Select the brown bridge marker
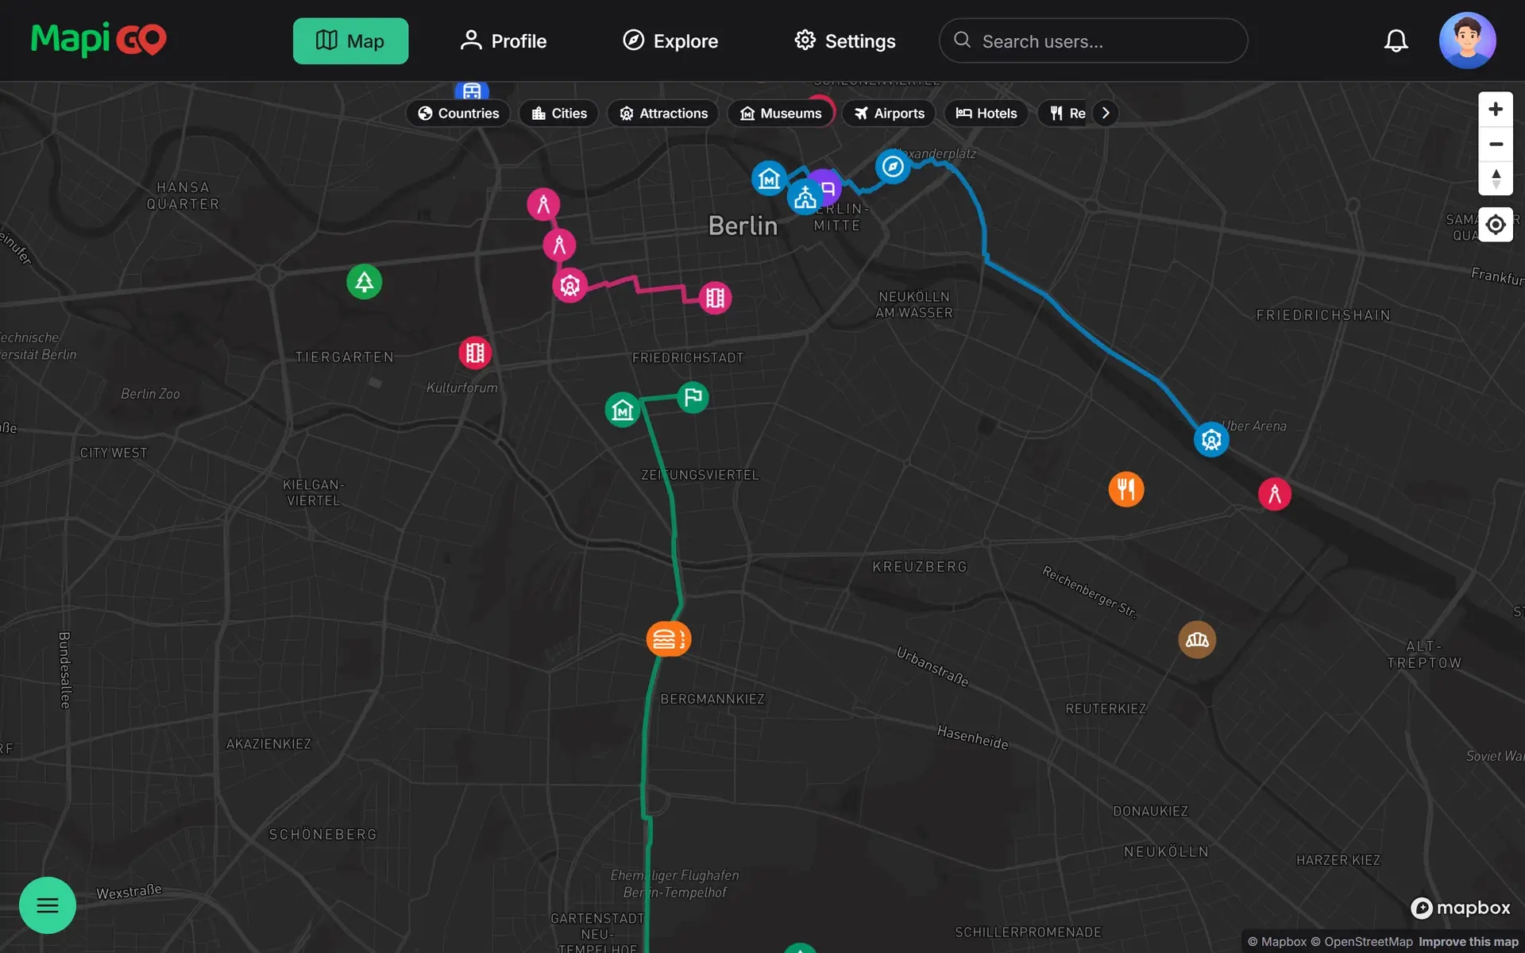The width and height of the screenshot is (1525, 953). click(x=1197, y=640)
